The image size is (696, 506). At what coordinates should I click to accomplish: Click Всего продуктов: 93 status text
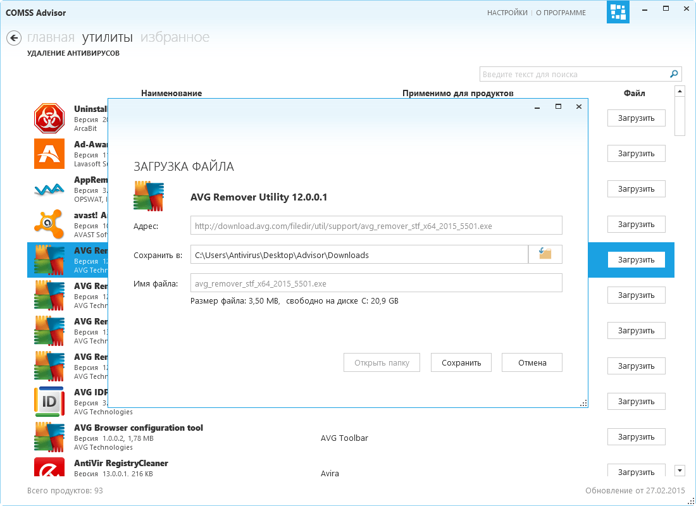65,490
